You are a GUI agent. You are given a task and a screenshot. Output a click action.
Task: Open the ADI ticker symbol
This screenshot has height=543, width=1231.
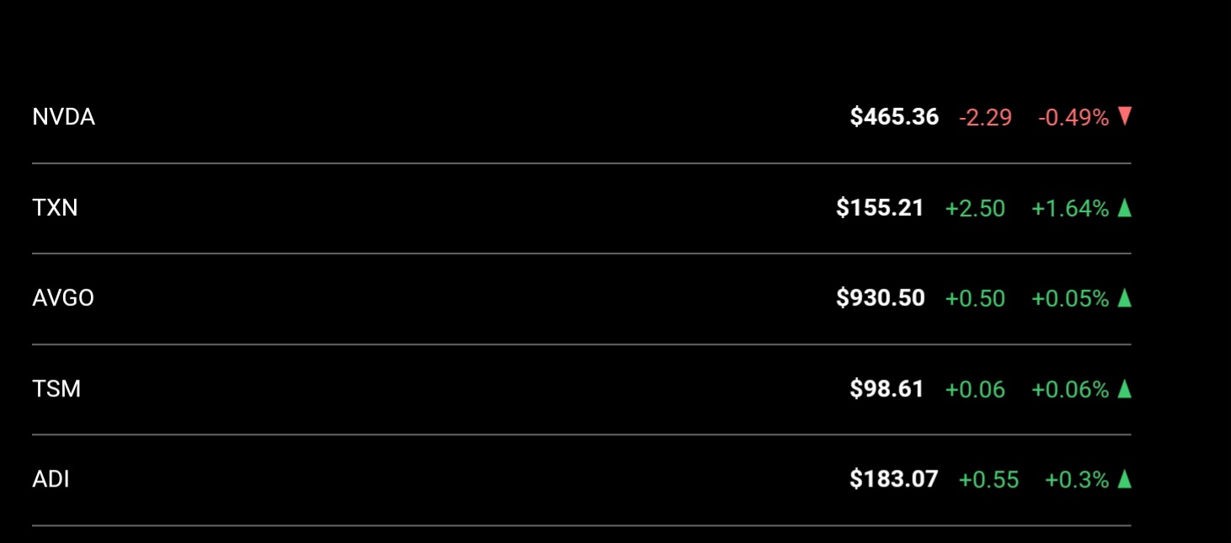[51, 480]
